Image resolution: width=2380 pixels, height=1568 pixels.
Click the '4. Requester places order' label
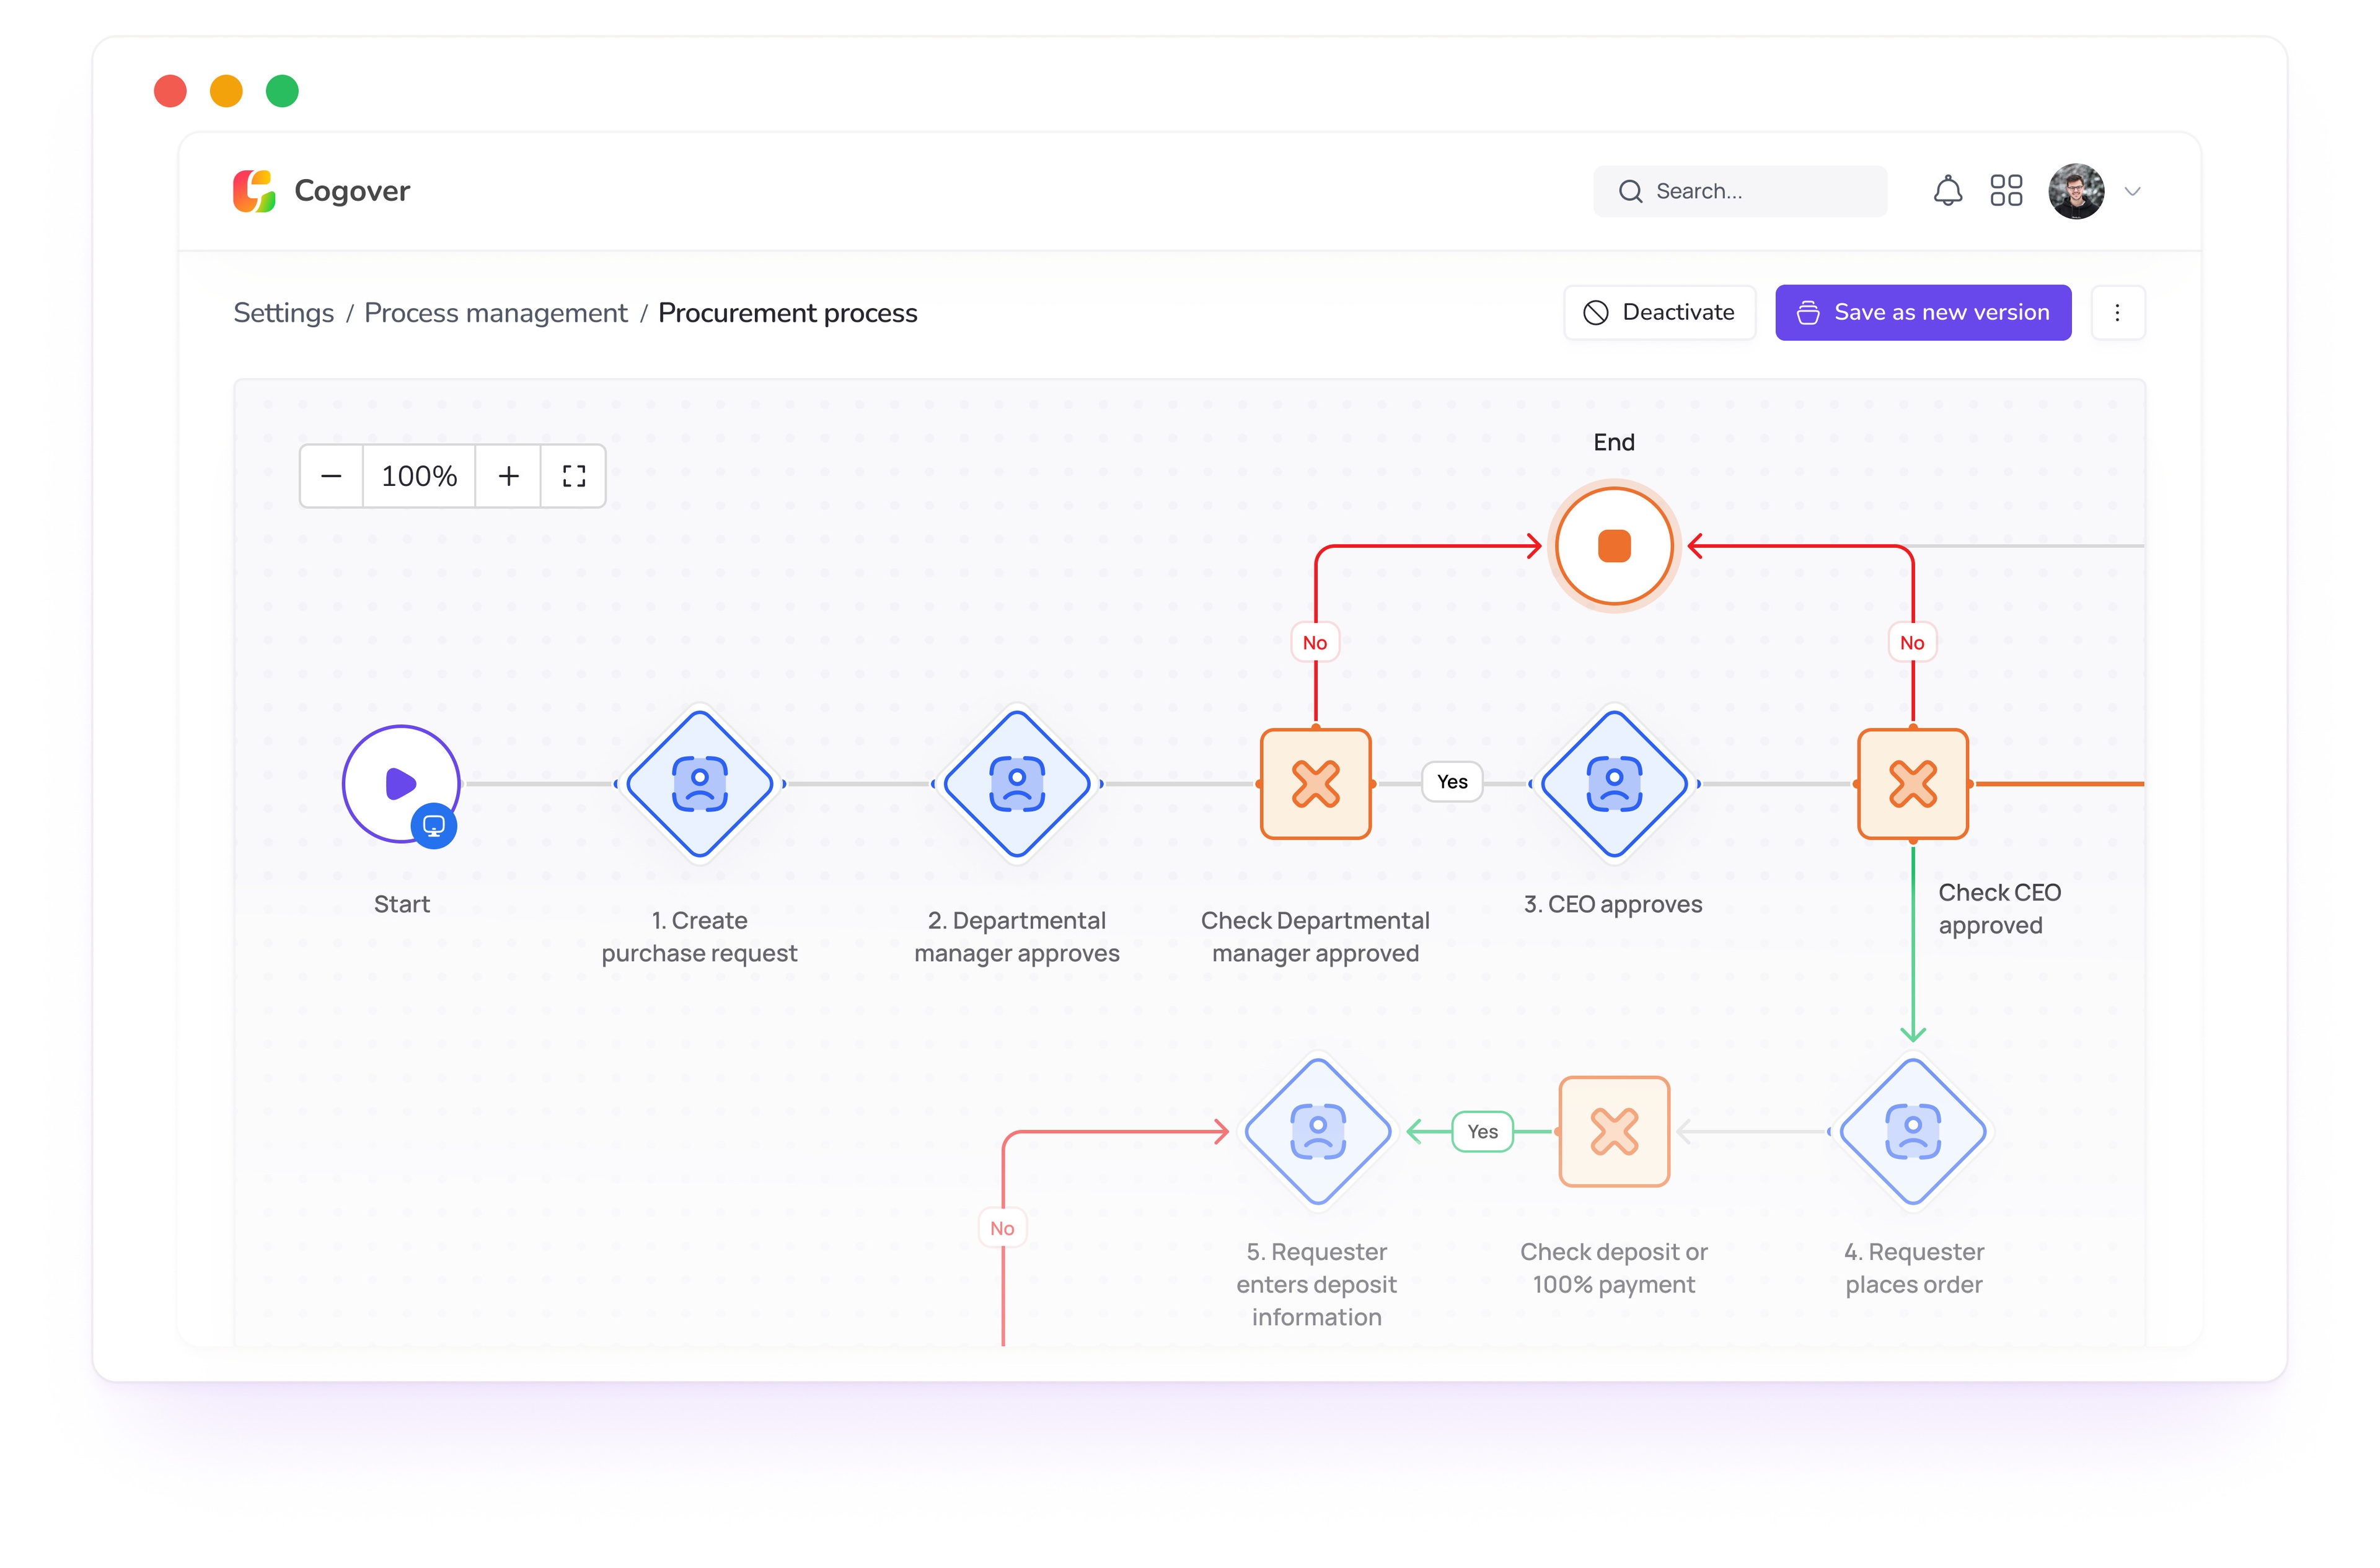click(x=1913, y=1268)
